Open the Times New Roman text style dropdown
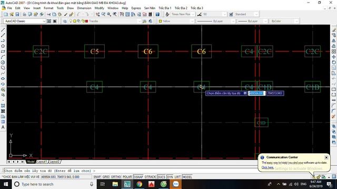Viewport: 337px width, 189px height. point(193,14)
